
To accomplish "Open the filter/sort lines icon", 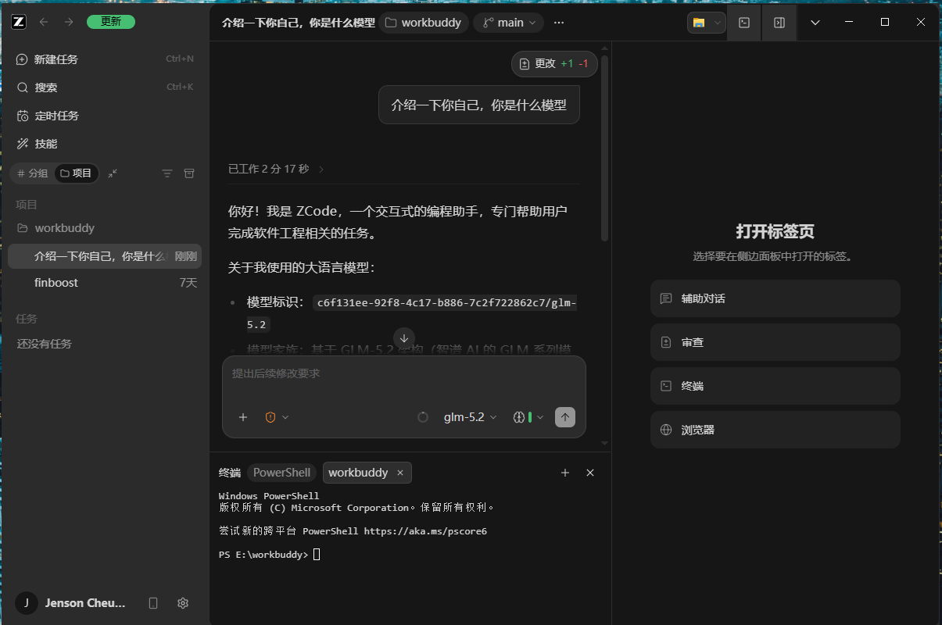I will [167, 173].
